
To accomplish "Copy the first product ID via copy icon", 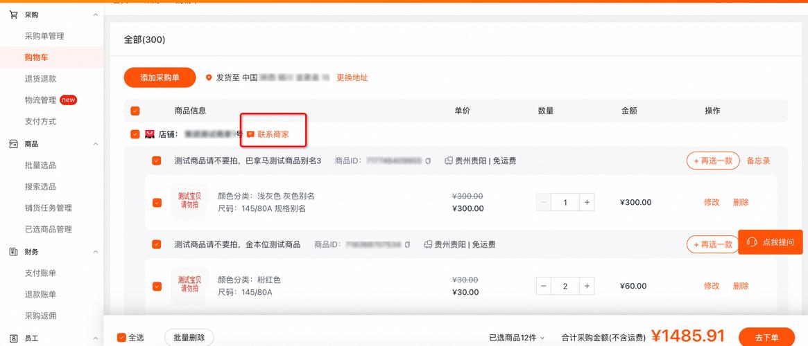I will click(x=428, y=161).
